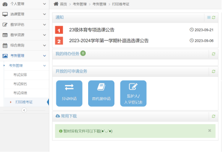The image size is (222, 155).
Task: Click the 综合查询 calendar icon
Action: click(x=5, y=45)
